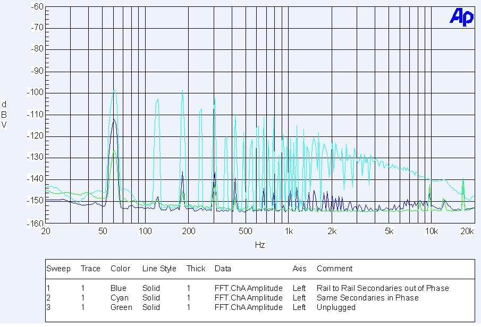The width and height of the screenshot is (481, 327).
Task: Click the '200' frequency axis label
Action: coord(188,231)
